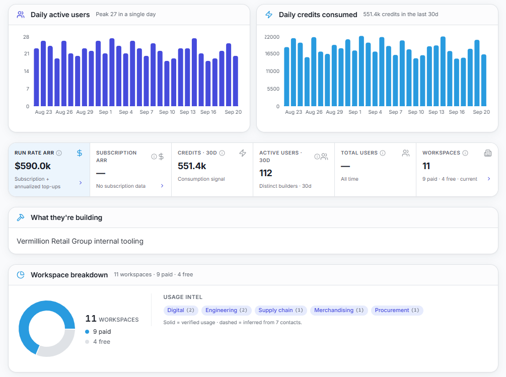Click the 112 active users value
Screen dimensions: 506x377
265,173
